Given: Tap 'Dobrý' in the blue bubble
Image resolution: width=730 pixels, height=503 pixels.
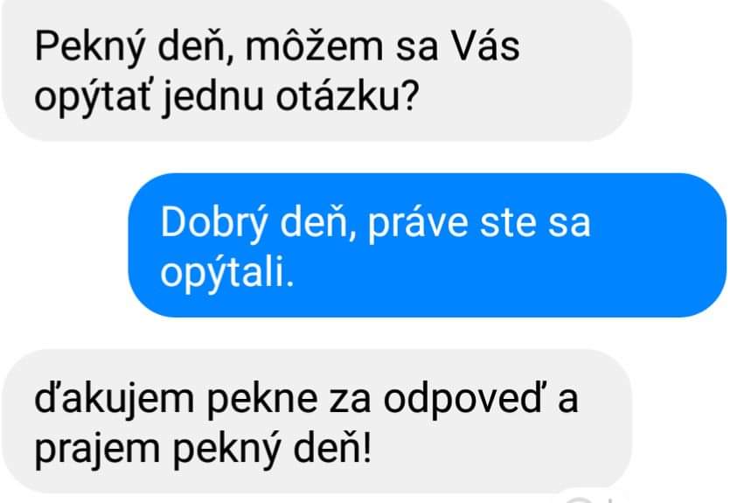Looking at the screenshot, I should pos(214,224).
